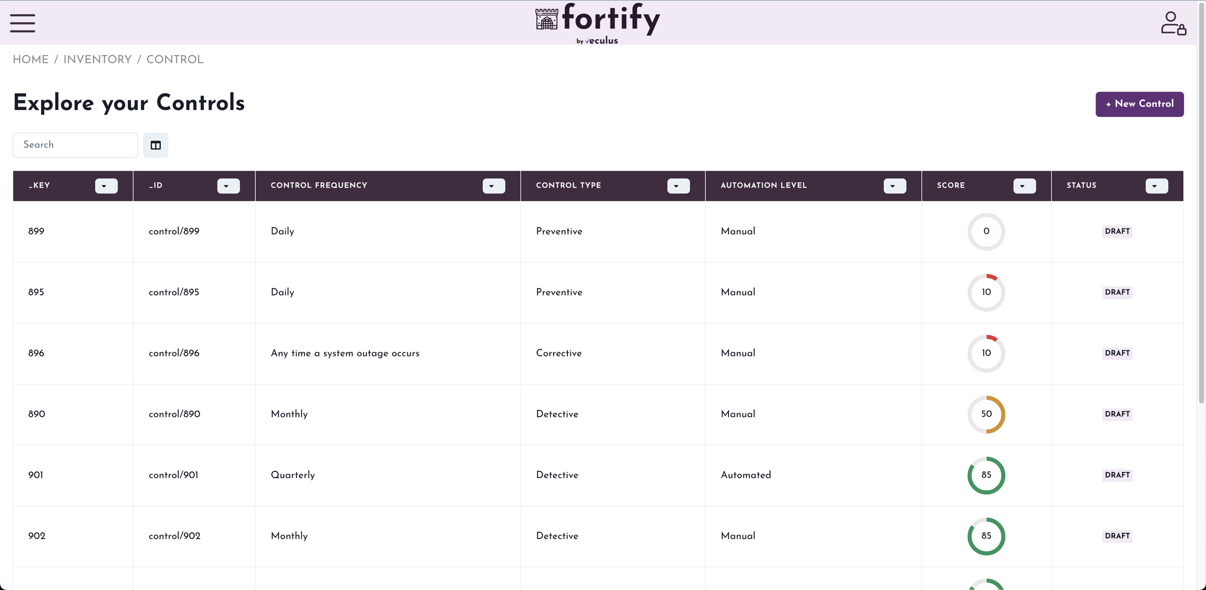Image resolution: width=1206 pixels, height=590 pixels.
Task: Open the hamburger navigation menu
Action: click(x=22, y=23)
